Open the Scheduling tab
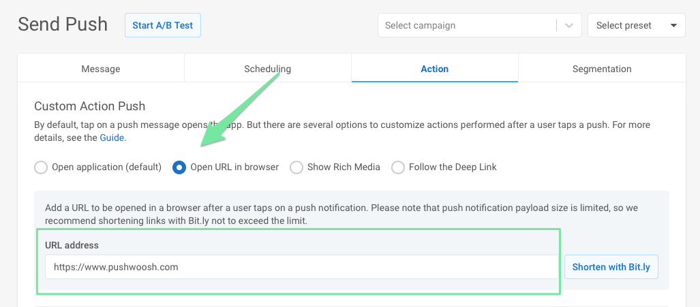This screenshot has height=307, width=700. tap(267, 69)
